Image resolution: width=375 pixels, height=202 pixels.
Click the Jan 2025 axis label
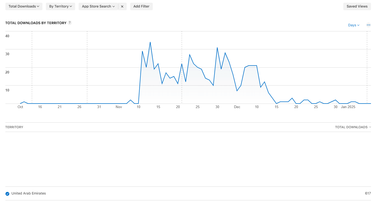[x=348, y=107]
